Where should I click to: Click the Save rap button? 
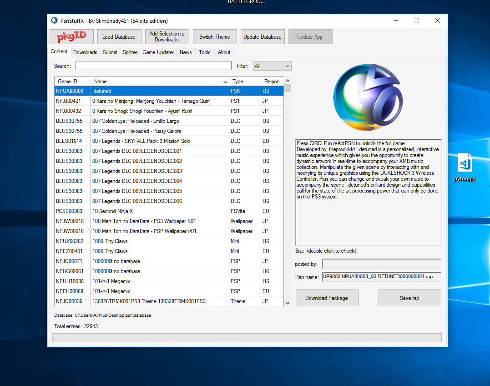(x=409, y=298)
